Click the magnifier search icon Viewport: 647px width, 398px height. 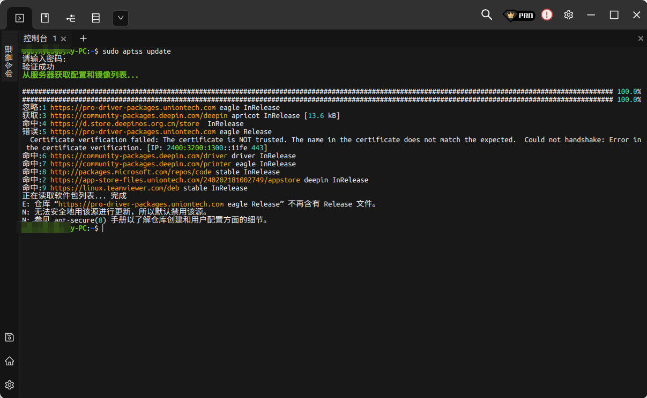tap(487, 15)
